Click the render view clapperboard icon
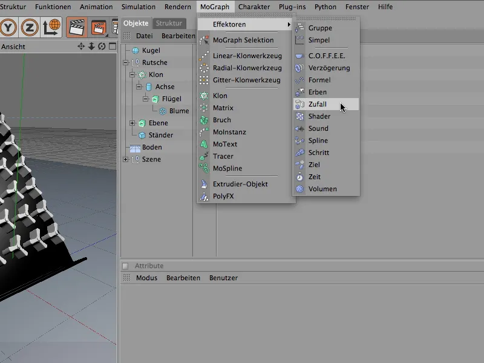Viewport: 484px width, 363px height. [77, 27]
